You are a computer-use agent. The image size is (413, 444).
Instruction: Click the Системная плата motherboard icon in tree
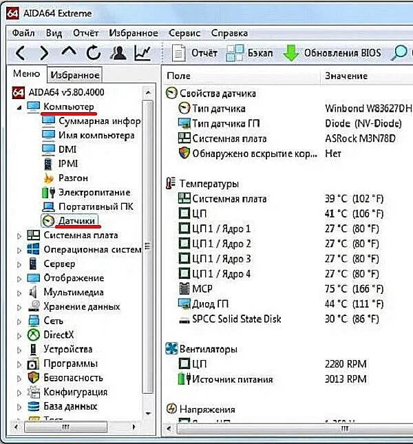pos(34,235)
